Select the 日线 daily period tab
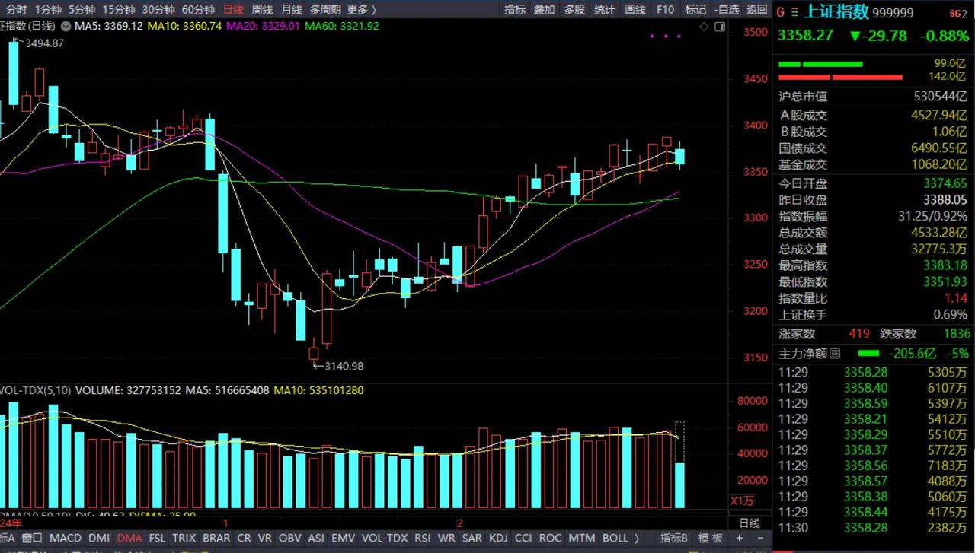 233,10
